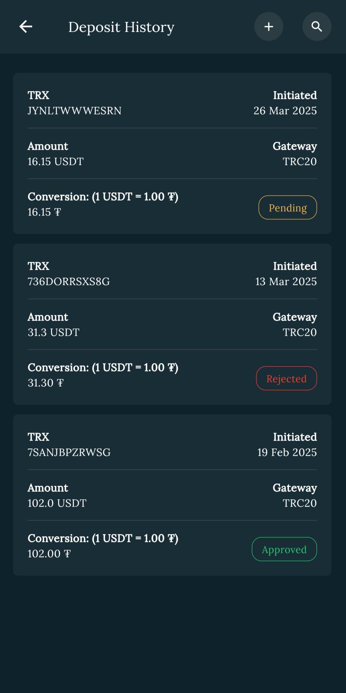
Task: Tap the Pending status badge
Action: coord(287,208)
